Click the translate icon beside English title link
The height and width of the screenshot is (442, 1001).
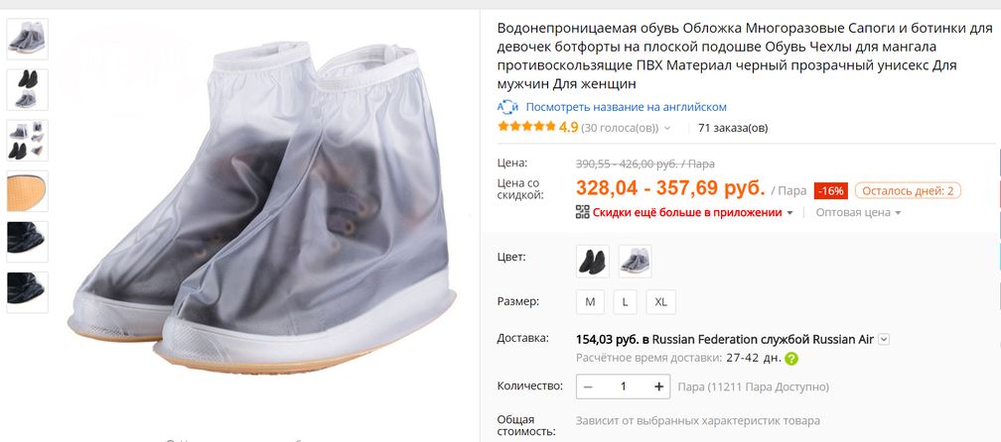pyautogui.click(x=507, y=107)
